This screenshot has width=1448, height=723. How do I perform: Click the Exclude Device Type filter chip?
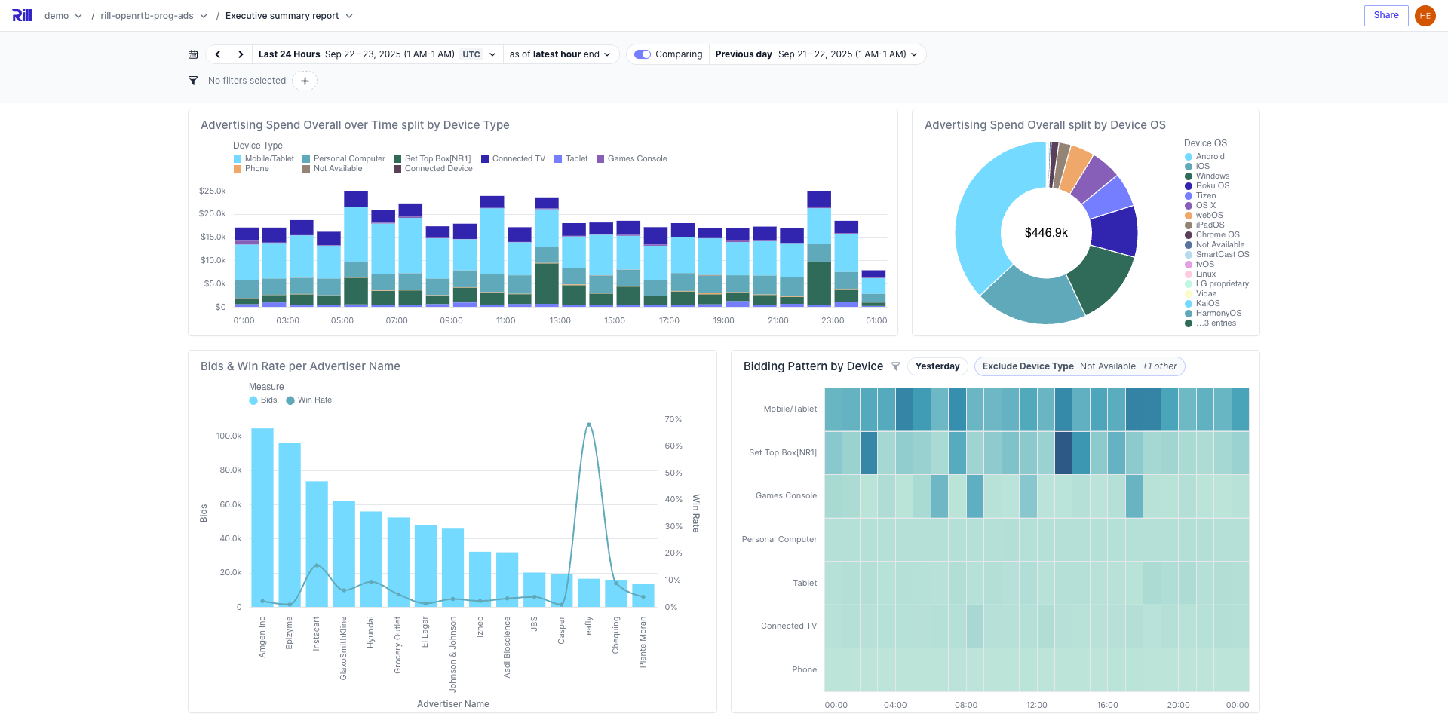[1078, 366]
